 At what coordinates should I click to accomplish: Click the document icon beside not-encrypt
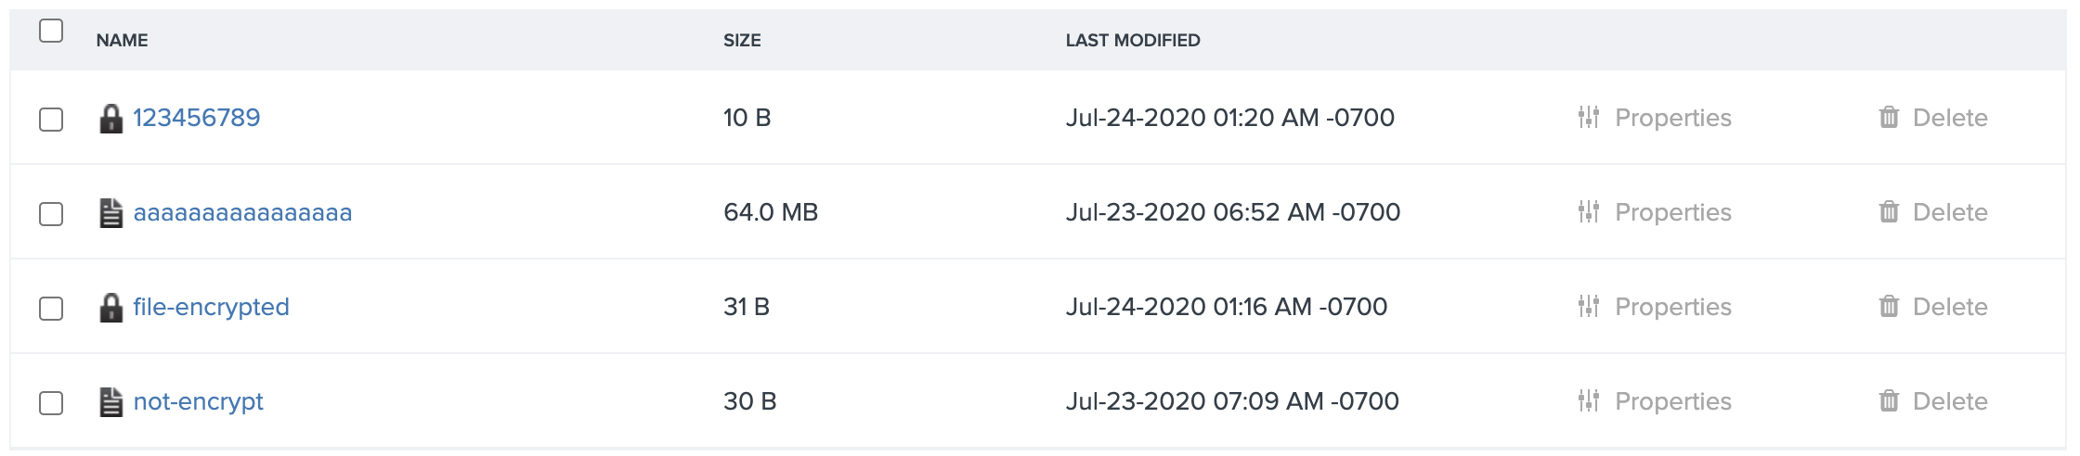[110, 402]
